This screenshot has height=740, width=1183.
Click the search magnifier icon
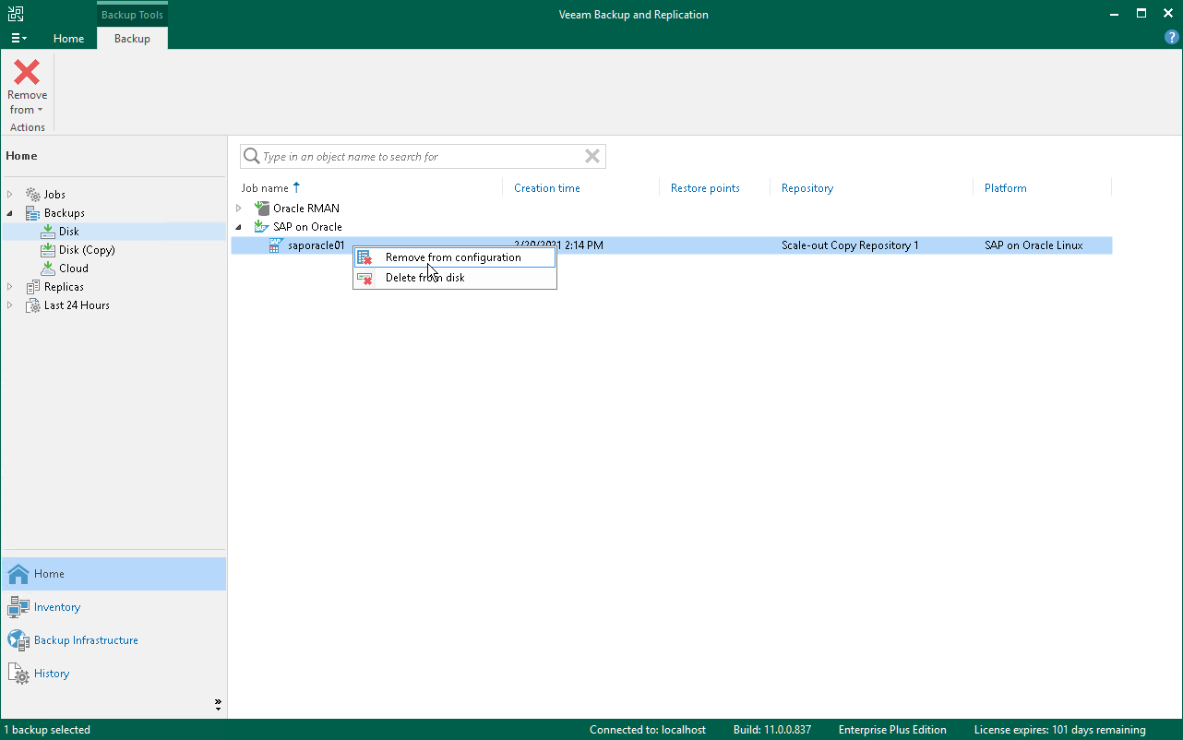[x=251, y=157]
